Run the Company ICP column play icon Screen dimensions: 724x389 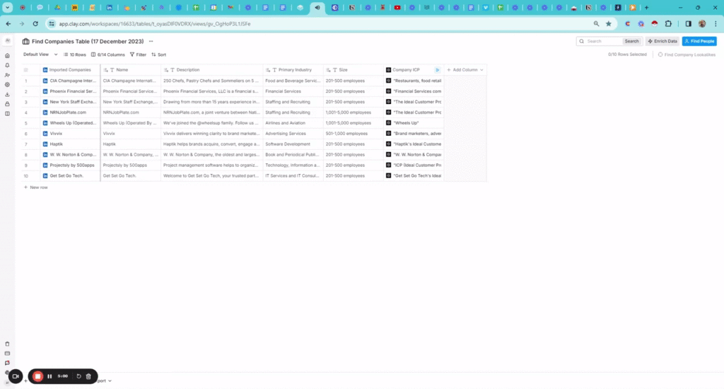437,70
